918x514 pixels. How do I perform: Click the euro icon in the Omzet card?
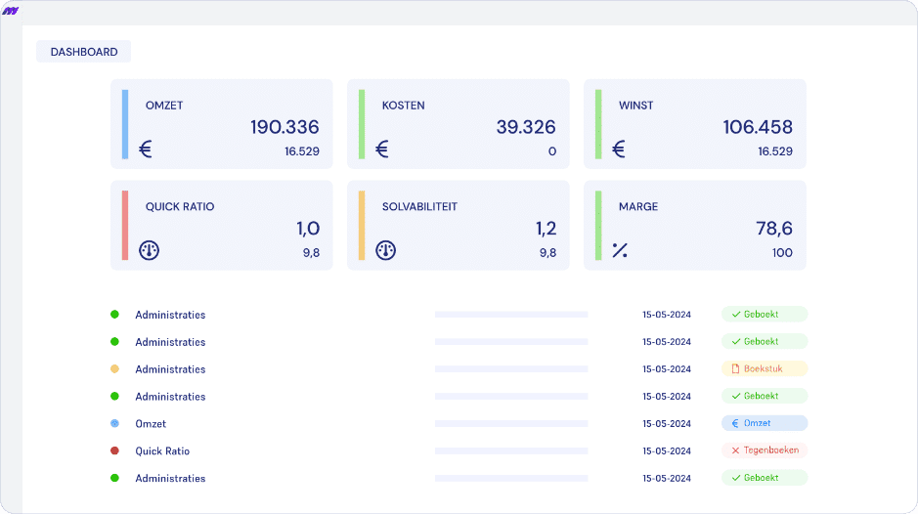[x=146, y=150]
